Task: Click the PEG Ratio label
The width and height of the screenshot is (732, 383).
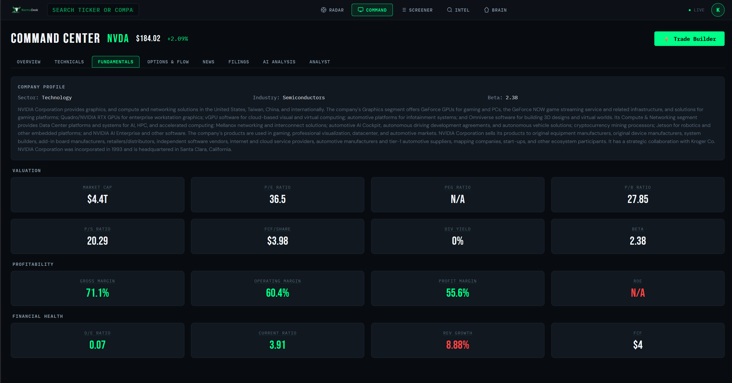Action: click(457, 187)
